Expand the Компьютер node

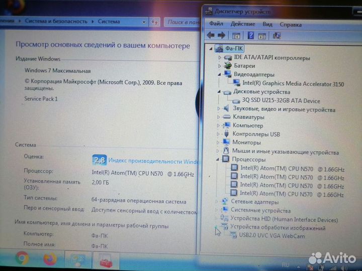click(x=218, y=125)
